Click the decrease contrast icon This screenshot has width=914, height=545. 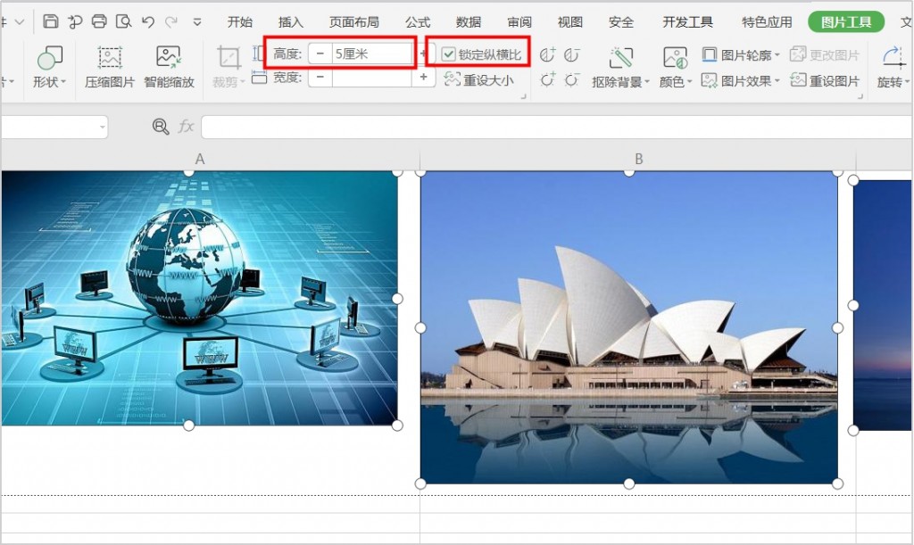[x=572, y=54]
